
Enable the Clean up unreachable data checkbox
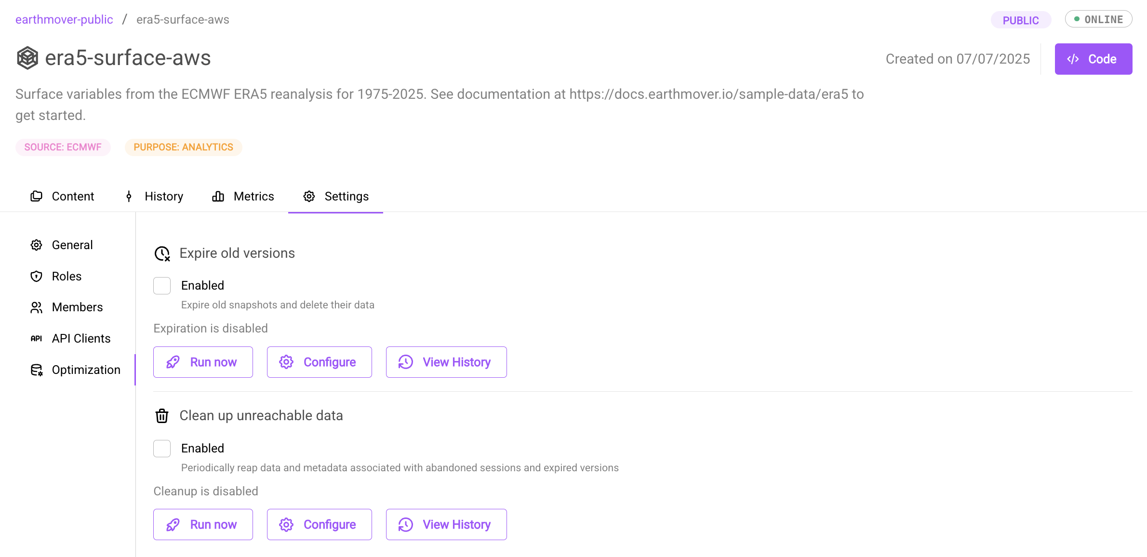[x=162, y=449]
